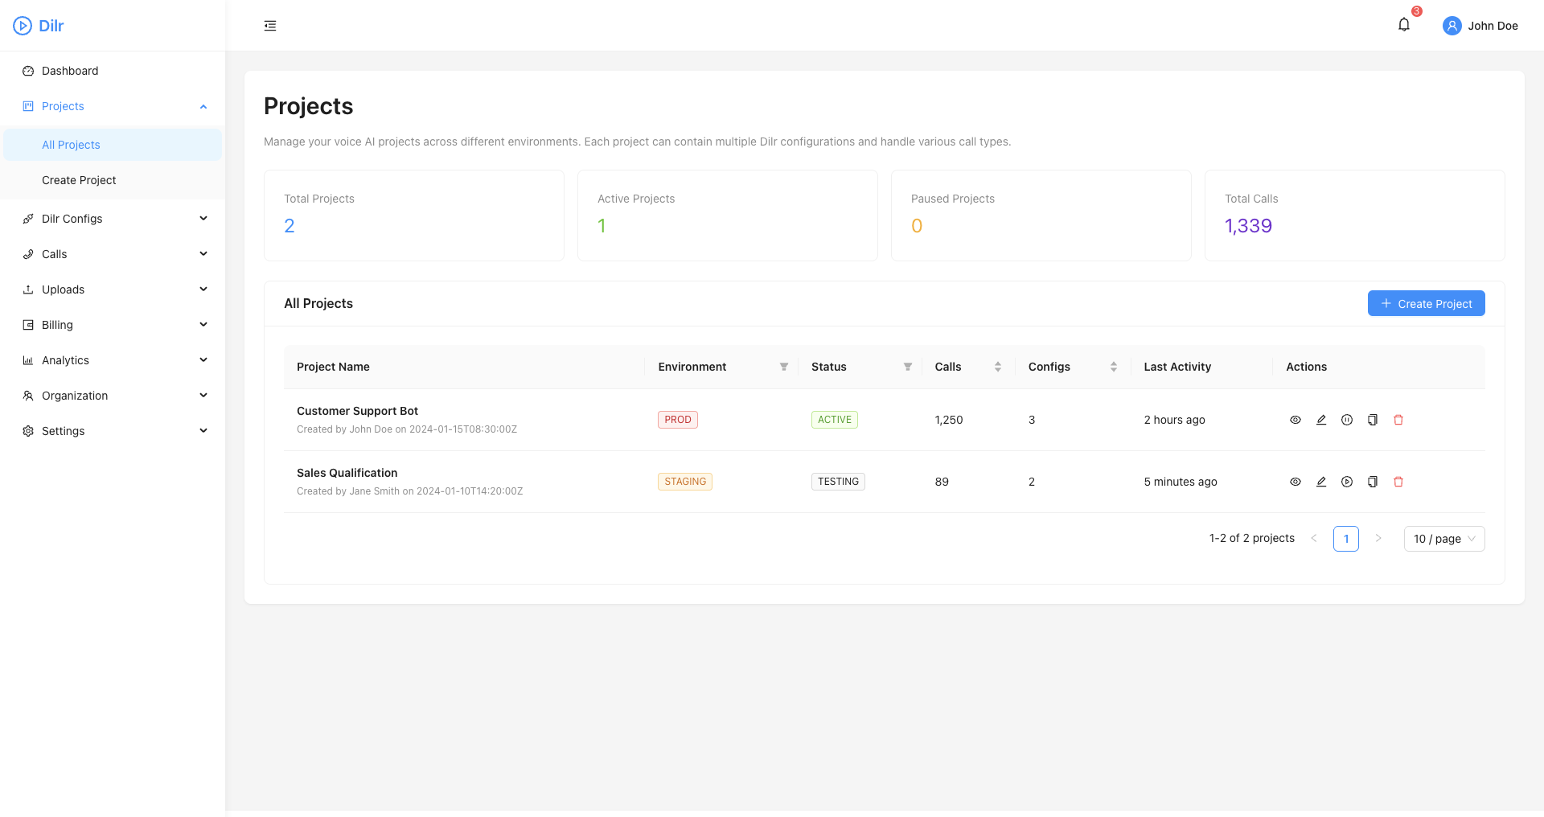Viewport: 1544px width, 817px height.
Task: Expand the Analytics section
Action: coord(113,359)
